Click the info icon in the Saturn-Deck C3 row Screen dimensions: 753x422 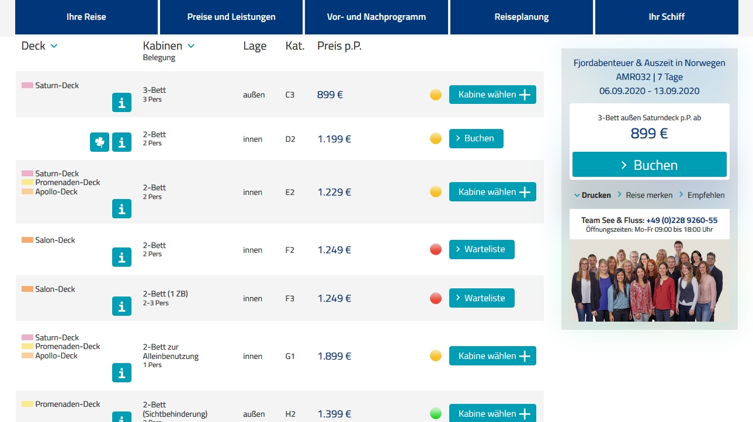[122, 103]
